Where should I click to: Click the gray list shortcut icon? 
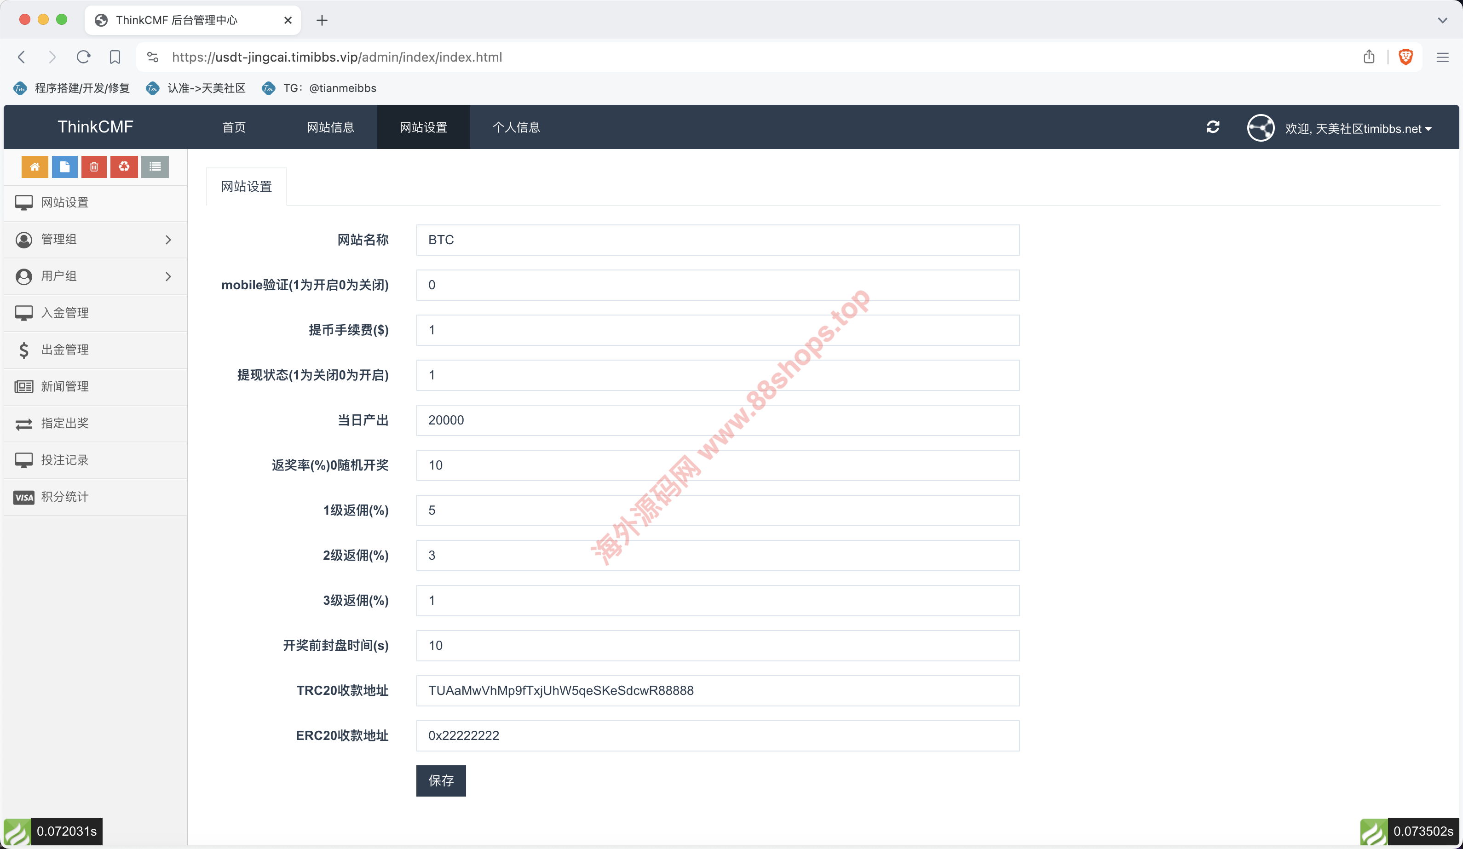[155, 167]
